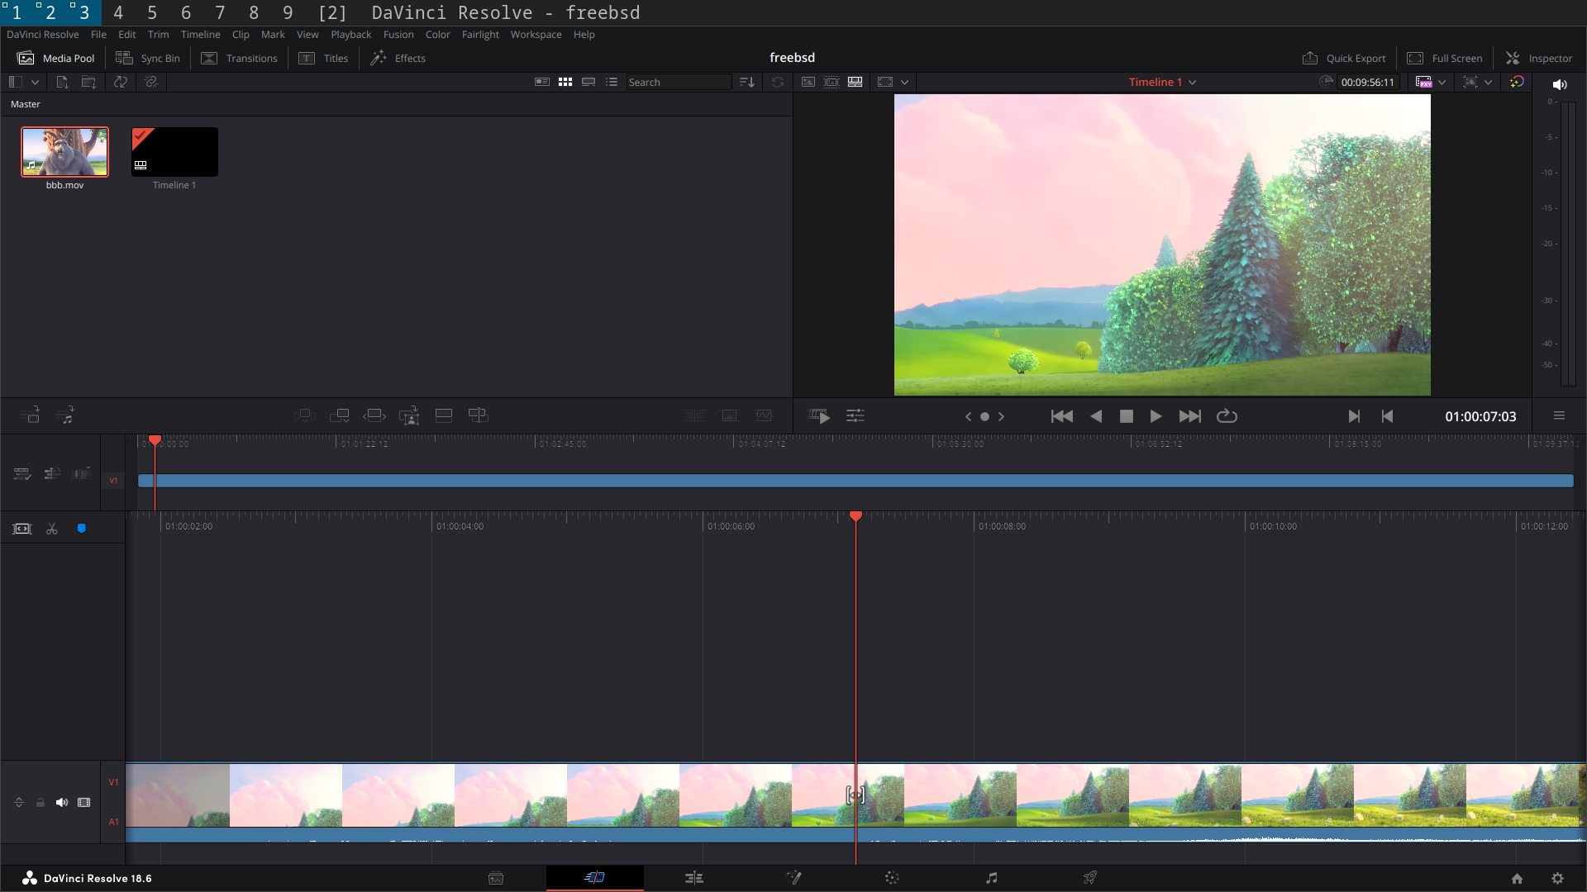Open the Workspace menu
The image size is (1587, 892).
coord(536,35)
